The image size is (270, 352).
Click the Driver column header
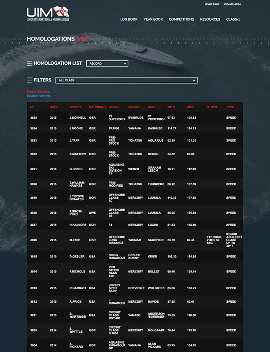point(75,107)
